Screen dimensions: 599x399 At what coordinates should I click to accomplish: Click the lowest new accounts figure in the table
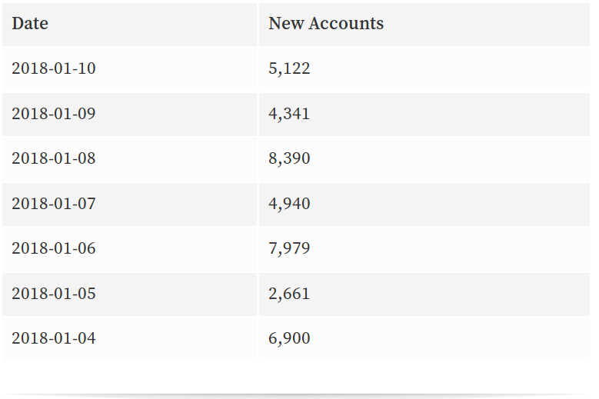click(x=289, y=294)
